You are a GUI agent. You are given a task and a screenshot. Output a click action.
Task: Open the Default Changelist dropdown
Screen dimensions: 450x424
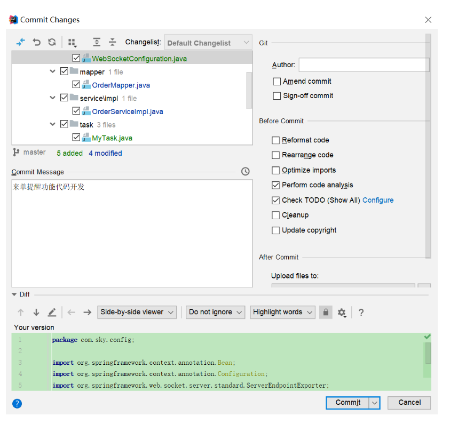tap(208, 43)
